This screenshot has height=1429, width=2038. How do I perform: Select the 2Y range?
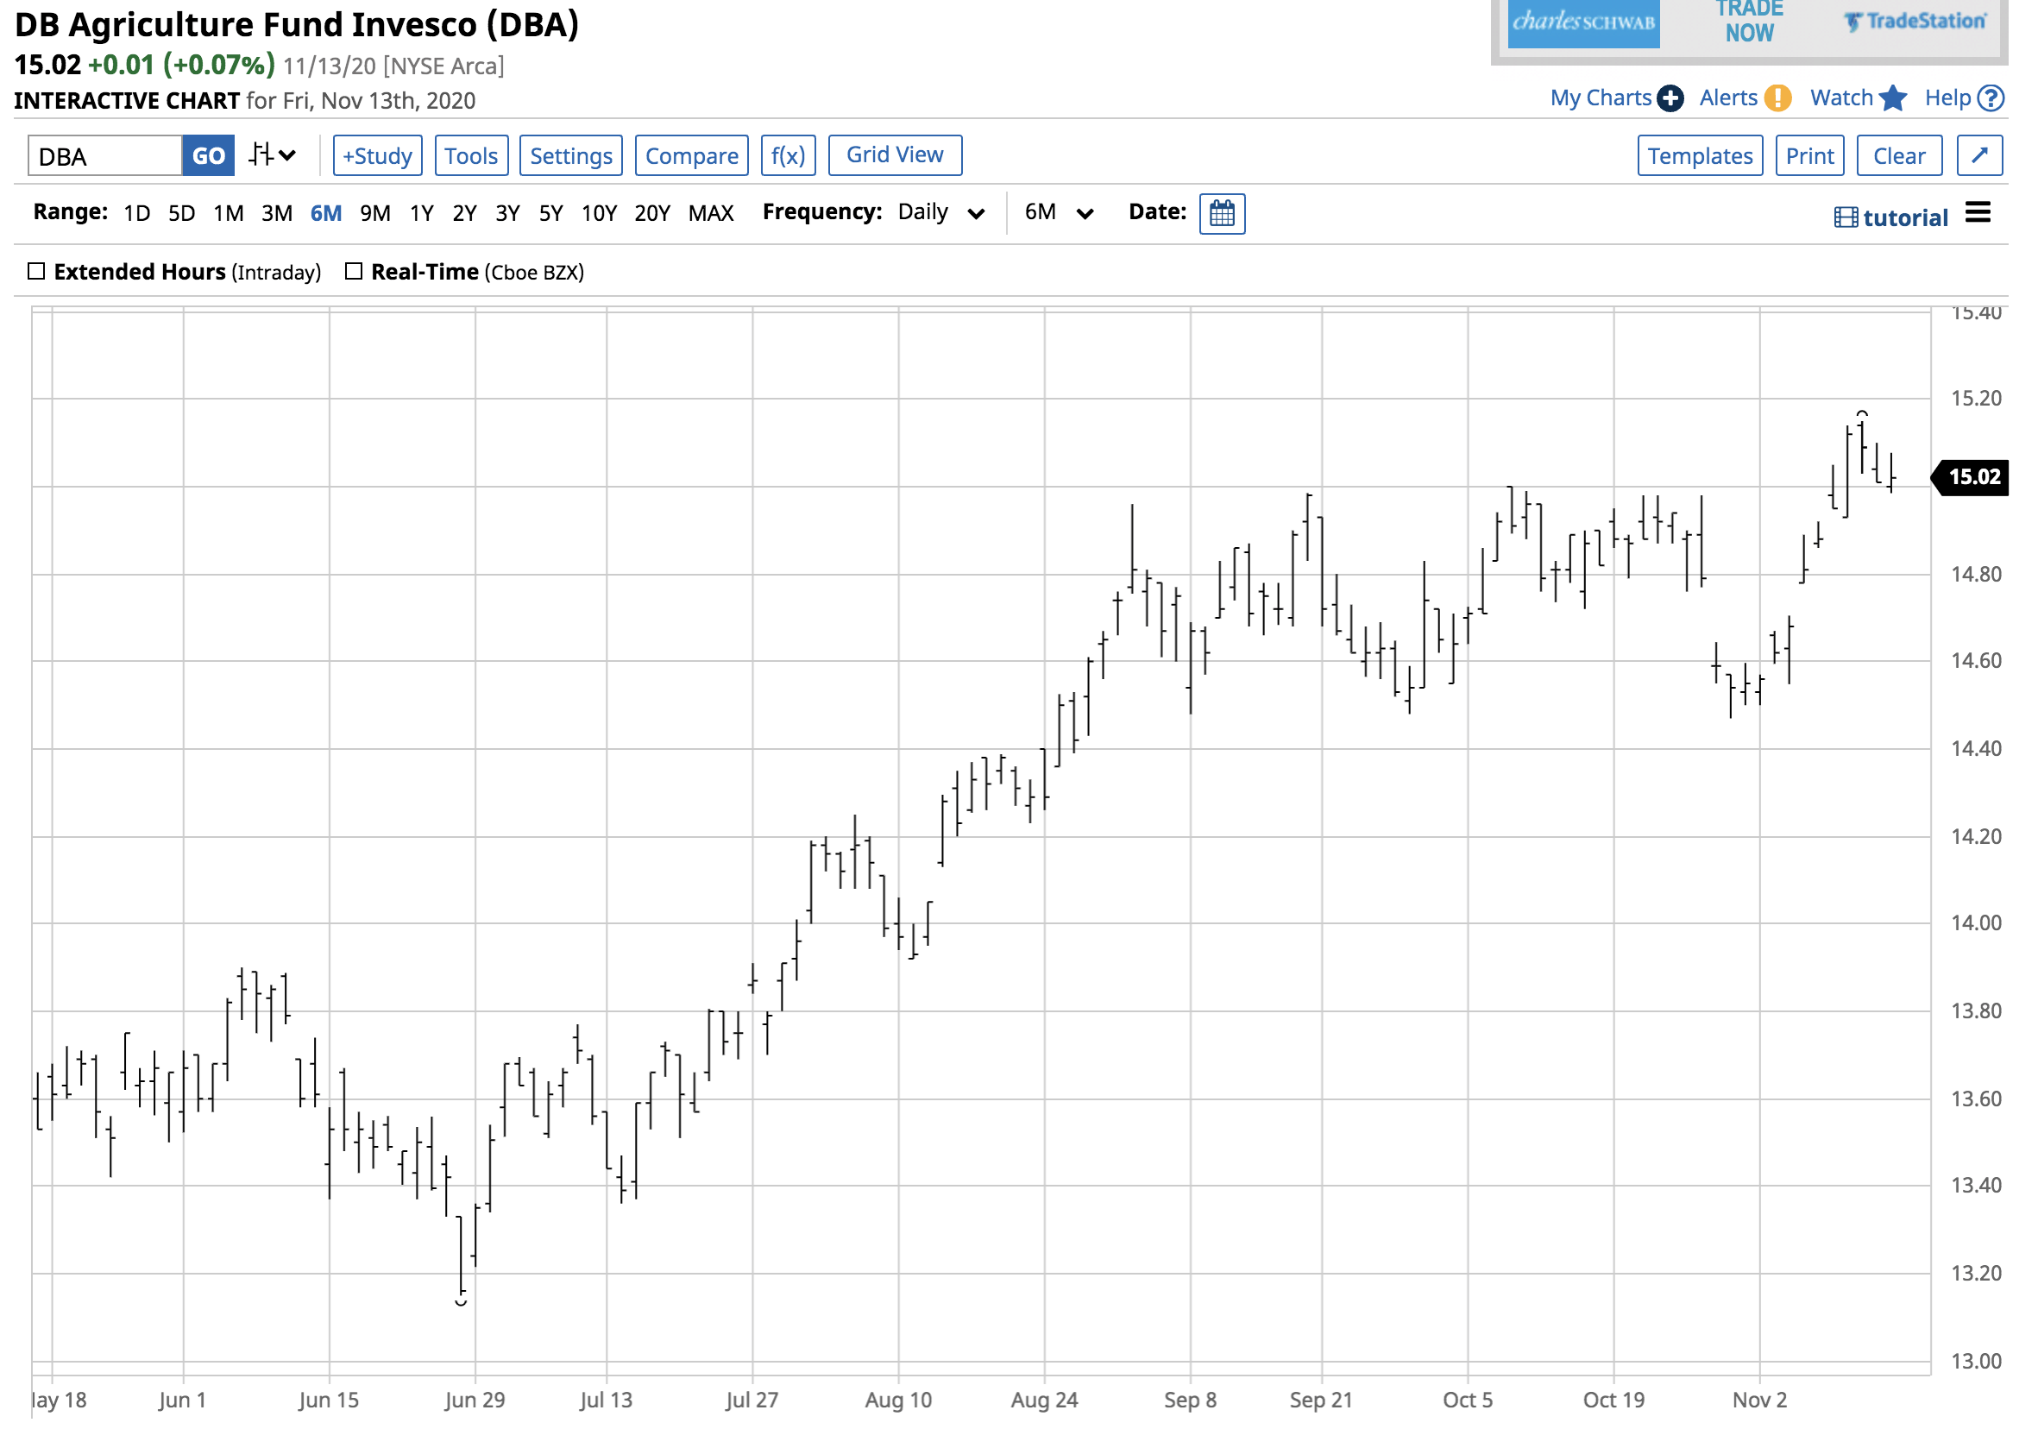pyautogui.click(x=464, y=213)
